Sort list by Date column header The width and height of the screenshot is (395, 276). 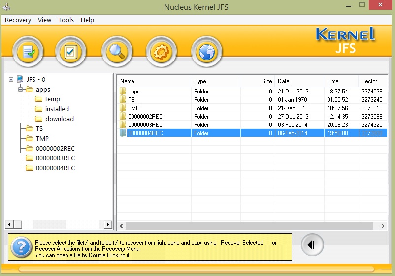coord(299,81)
